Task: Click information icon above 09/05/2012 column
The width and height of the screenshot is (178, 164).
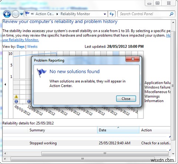Action: click(16, 101)
